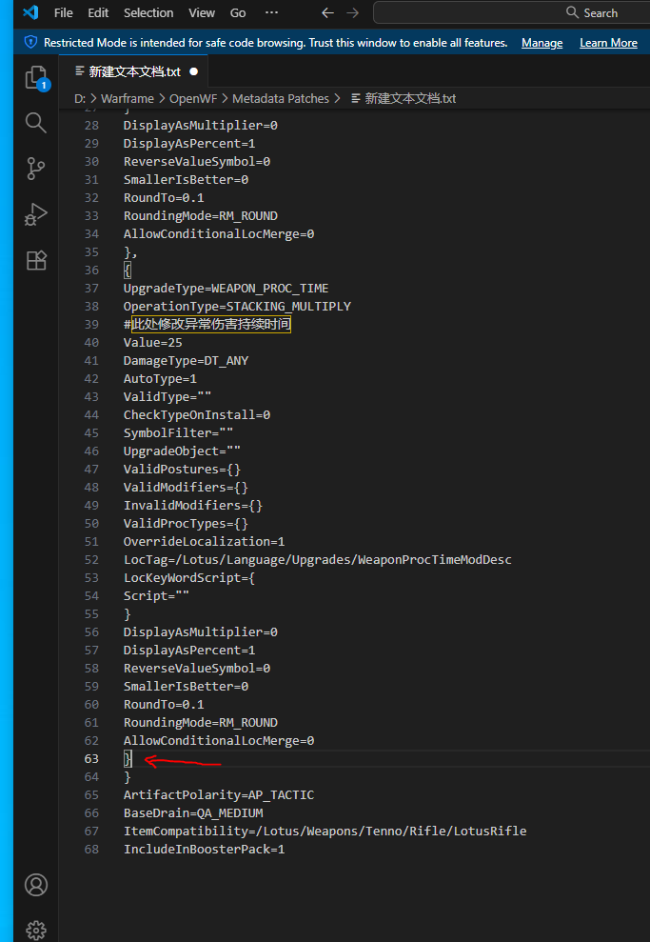The image size is (650, 942).
Task: Open the Selection menu
Action: pos(148,12)
